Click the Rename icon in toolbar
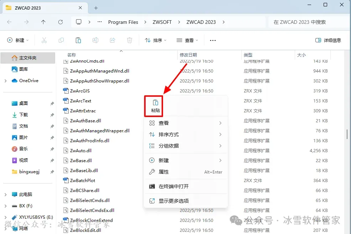 click(95, 40)
